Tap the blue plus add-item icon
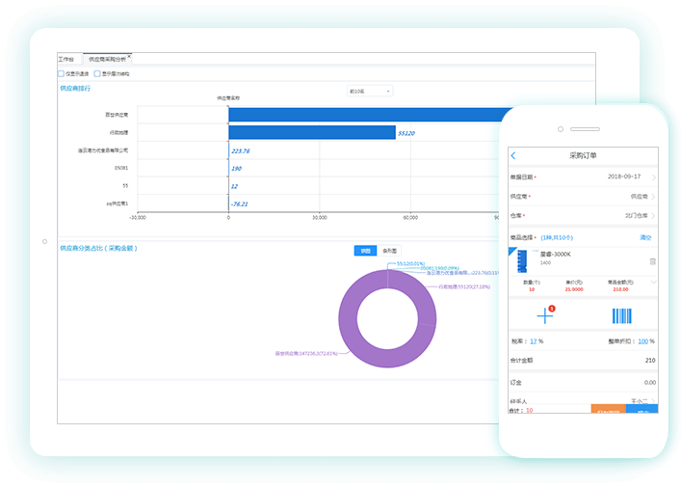Viewport: 681px width, 488px height. pos(545,315)
